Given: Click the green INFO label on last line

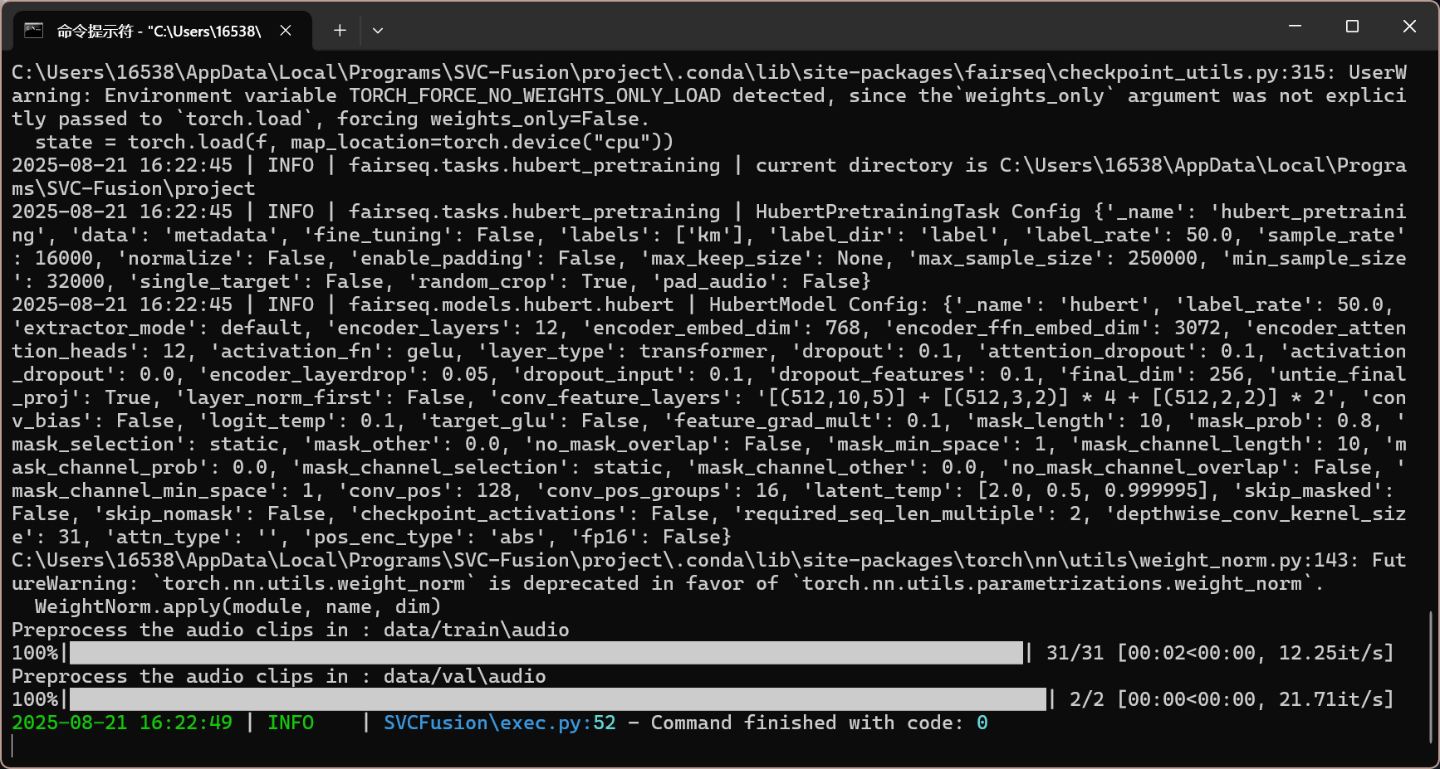Looking at the screenshot, I should click(x=290, y=723).
